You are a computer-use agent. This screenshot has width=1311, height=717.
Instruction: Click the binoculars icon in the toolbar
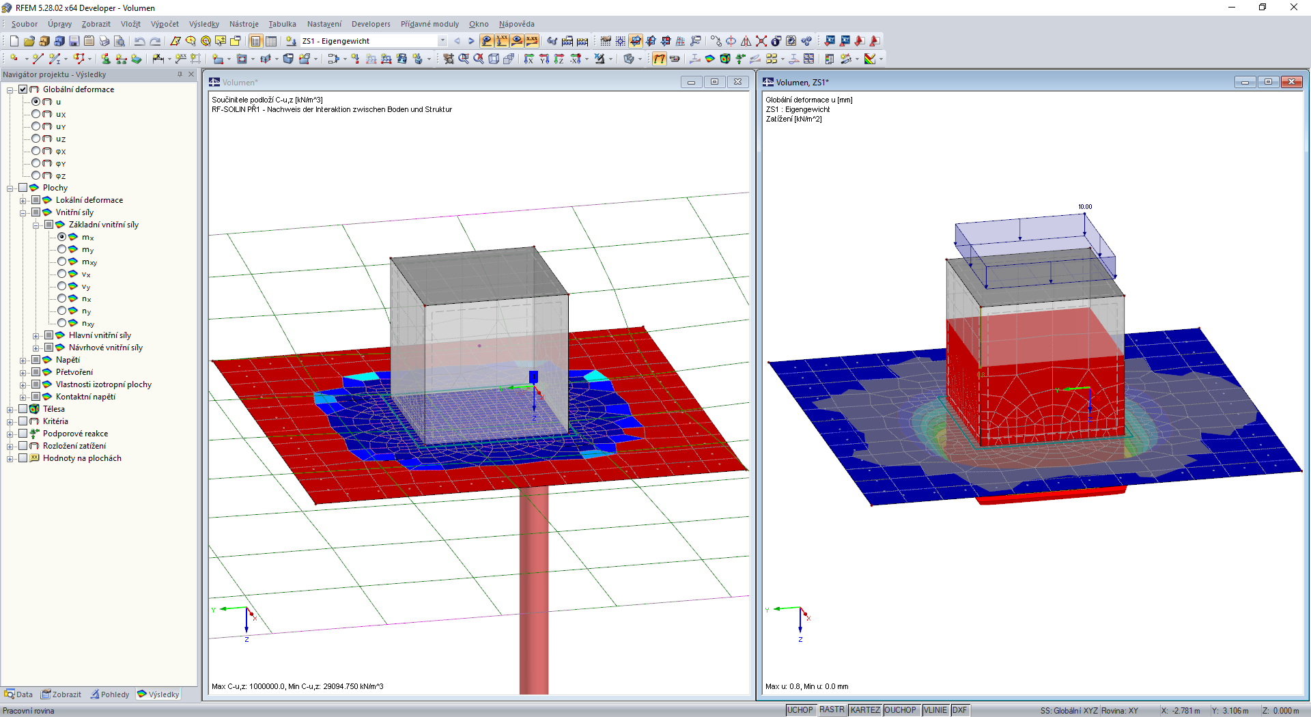[552, 41]
